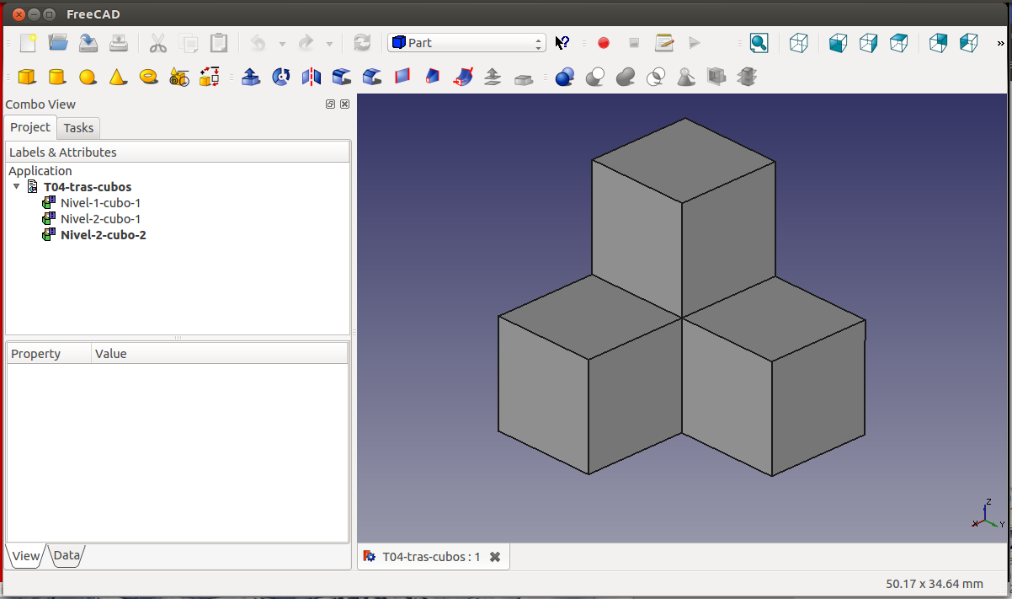Click the yellow Cylinder primitive icon
Image resolution: width=1012 pixels, height=599 pixels.
point(56,78)
